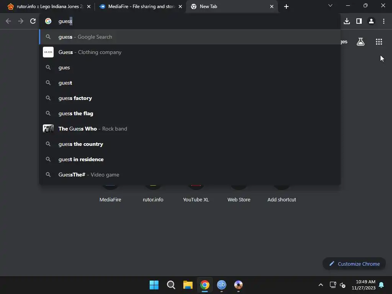Open qBittorrent from the taskbar
The width and height of the screenshot is (392, 294).
pyautogui.click(x=222, y=285)
